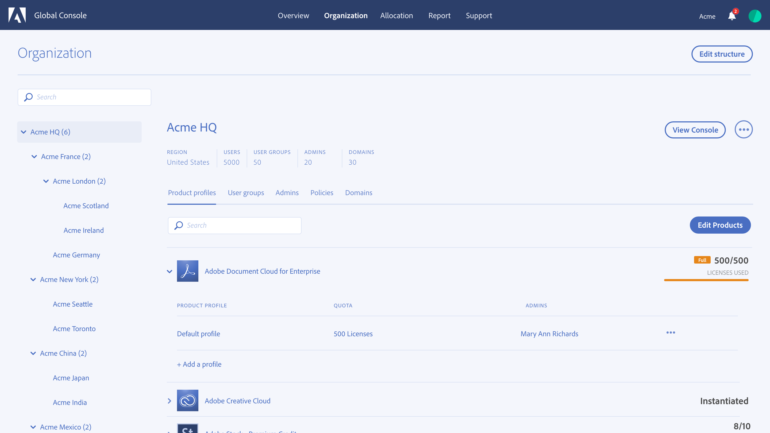
Task: Select Acme New York (2) in the tree
Action: (69, 279)
